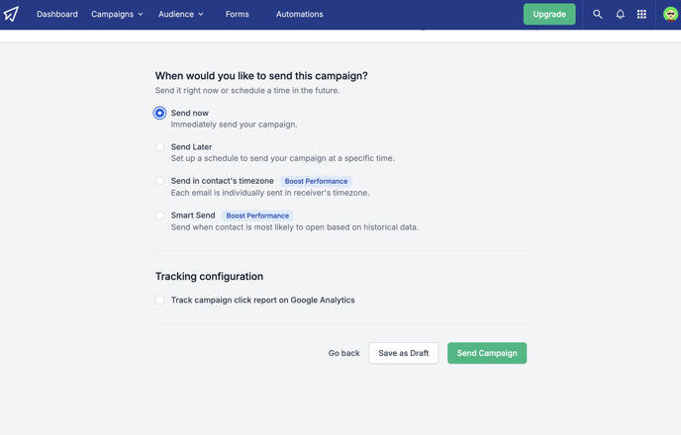Open user profile avatar

670,14
